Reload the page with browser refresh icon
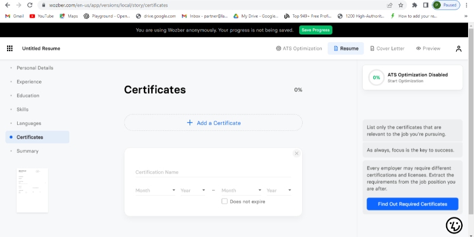 pos(30,5)
